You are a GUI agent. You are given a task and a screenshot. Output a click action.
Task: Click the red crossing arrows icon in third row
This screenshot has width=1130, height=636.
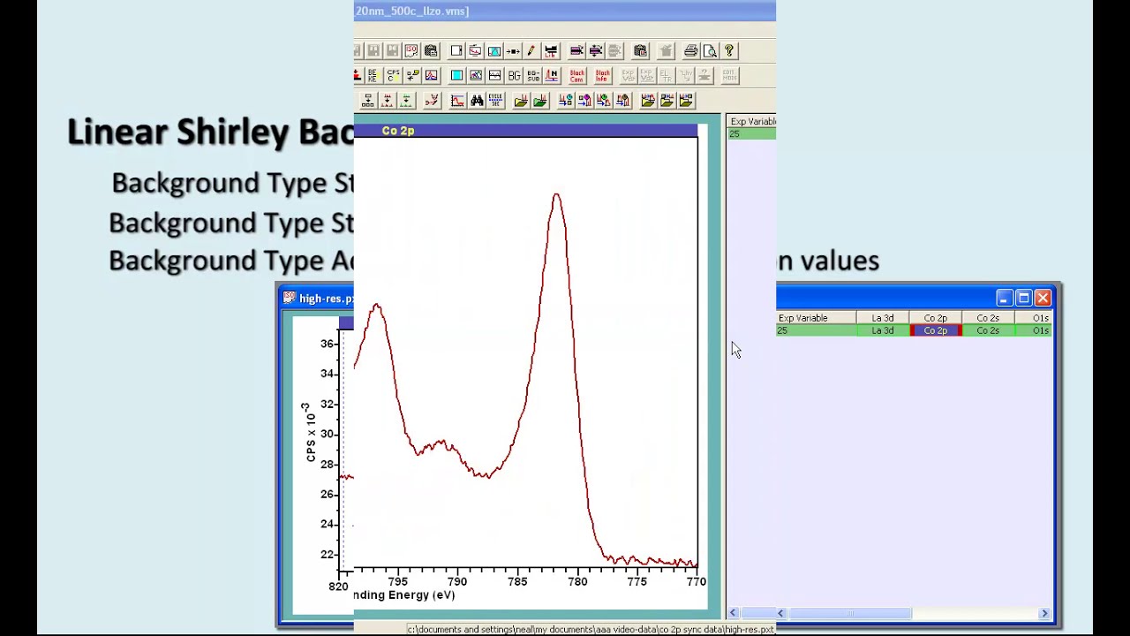tap(433, 100)
